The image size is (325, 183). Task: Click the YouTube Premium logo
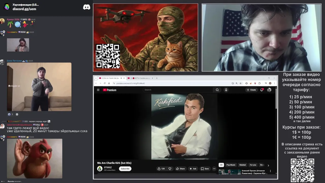[x=109, y=90]
